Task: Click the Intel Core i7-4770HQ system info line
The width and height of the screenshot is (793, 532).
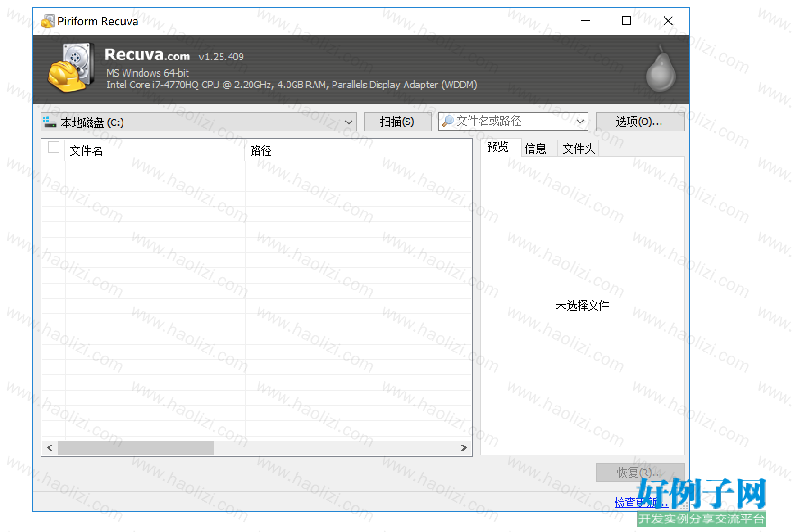Action: click(x=292, y=85)
